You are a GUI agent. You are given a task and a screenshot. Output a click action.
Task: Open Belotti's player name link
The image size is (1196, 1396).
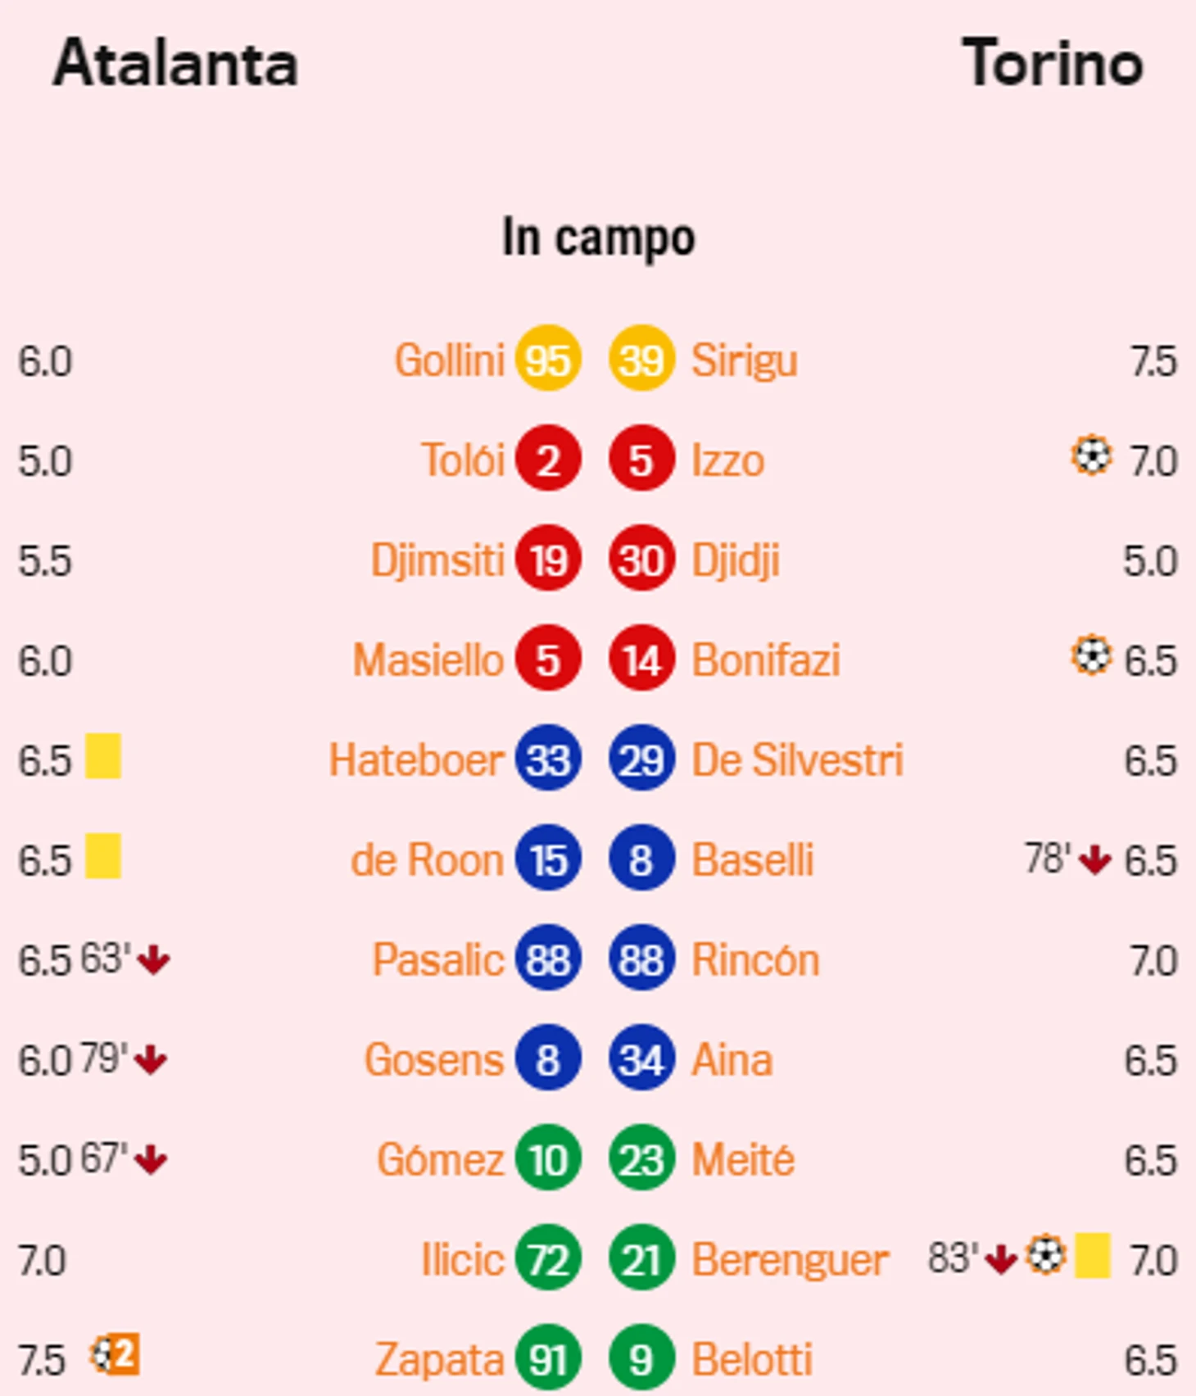[x=752, y=1359]
